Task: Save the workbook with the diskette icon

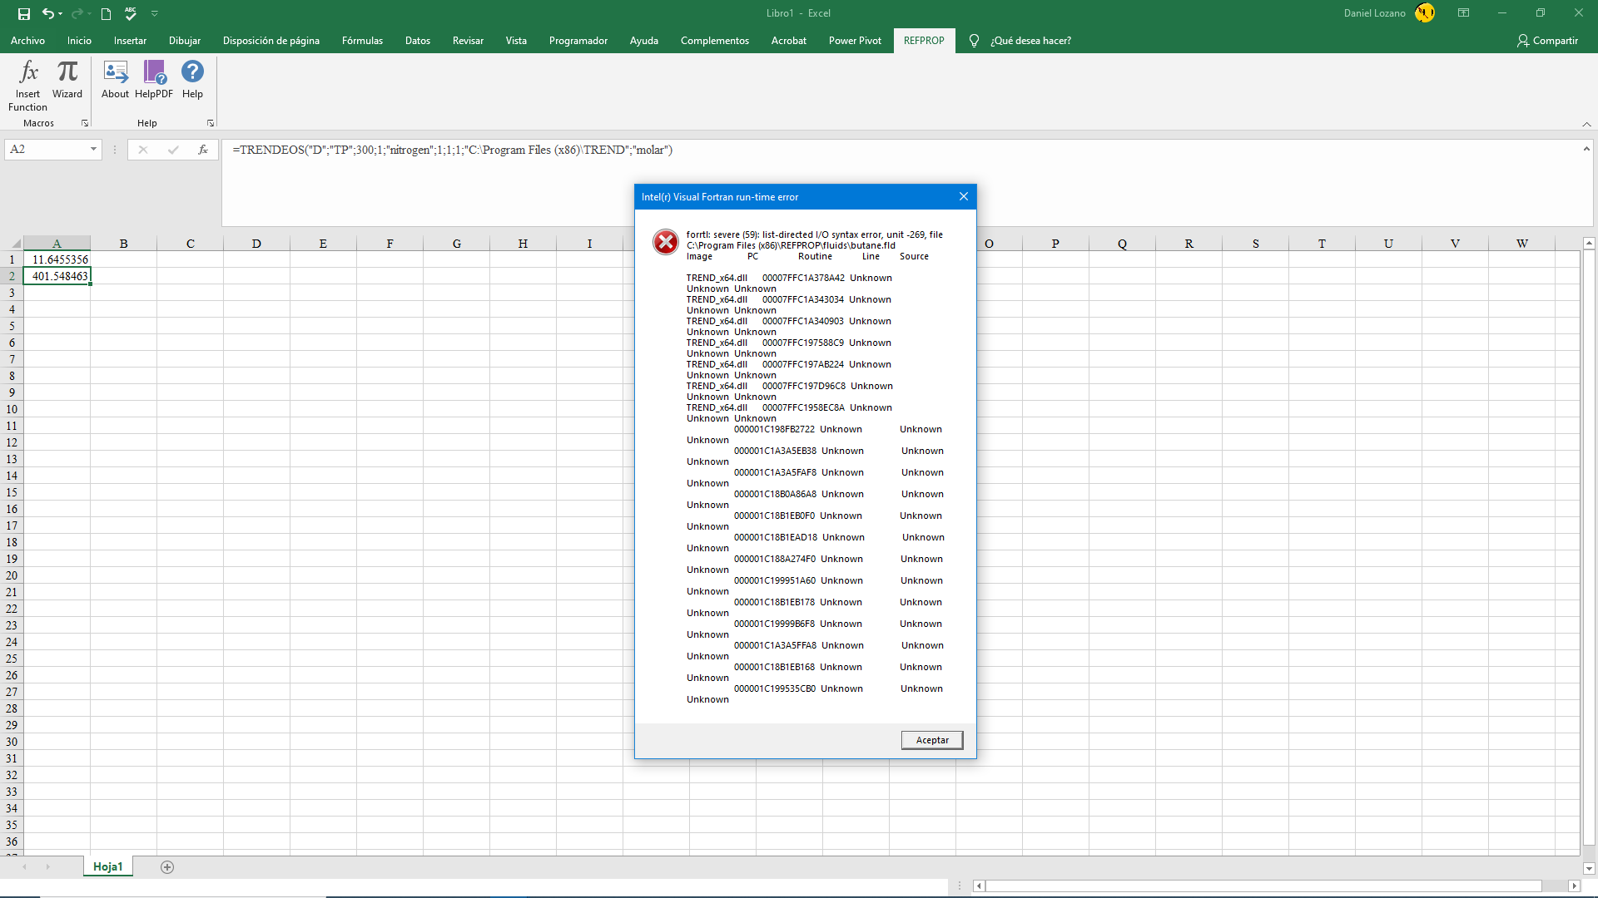Action: 24,13
